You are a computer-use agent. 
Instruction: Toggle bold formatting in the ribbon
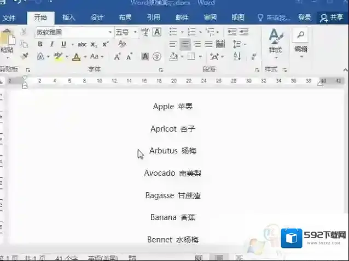pos(40,44)
